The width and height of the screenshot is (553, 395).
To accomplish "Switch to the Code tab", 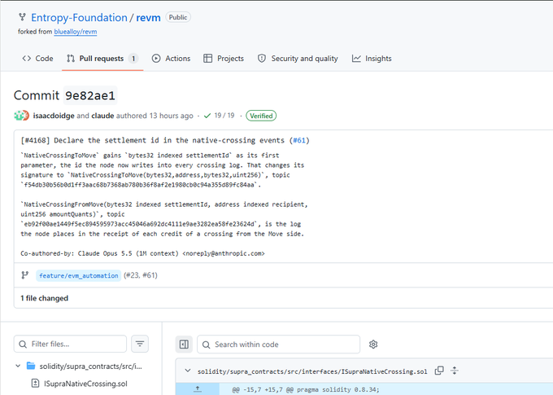I will pos(37,59).
